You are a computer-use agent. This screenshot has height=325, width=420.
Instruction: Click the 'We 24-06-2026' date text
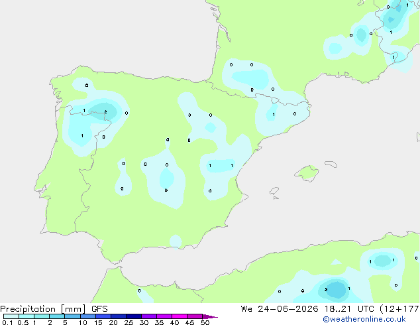pyautogui.click(x=280, y=309)
